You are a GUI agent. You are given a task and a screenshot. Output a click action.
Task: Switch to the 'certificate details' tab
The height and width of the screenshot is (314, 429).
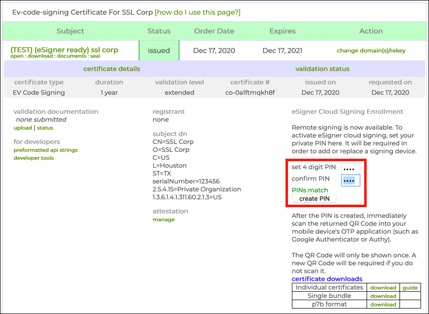[111, 69]
